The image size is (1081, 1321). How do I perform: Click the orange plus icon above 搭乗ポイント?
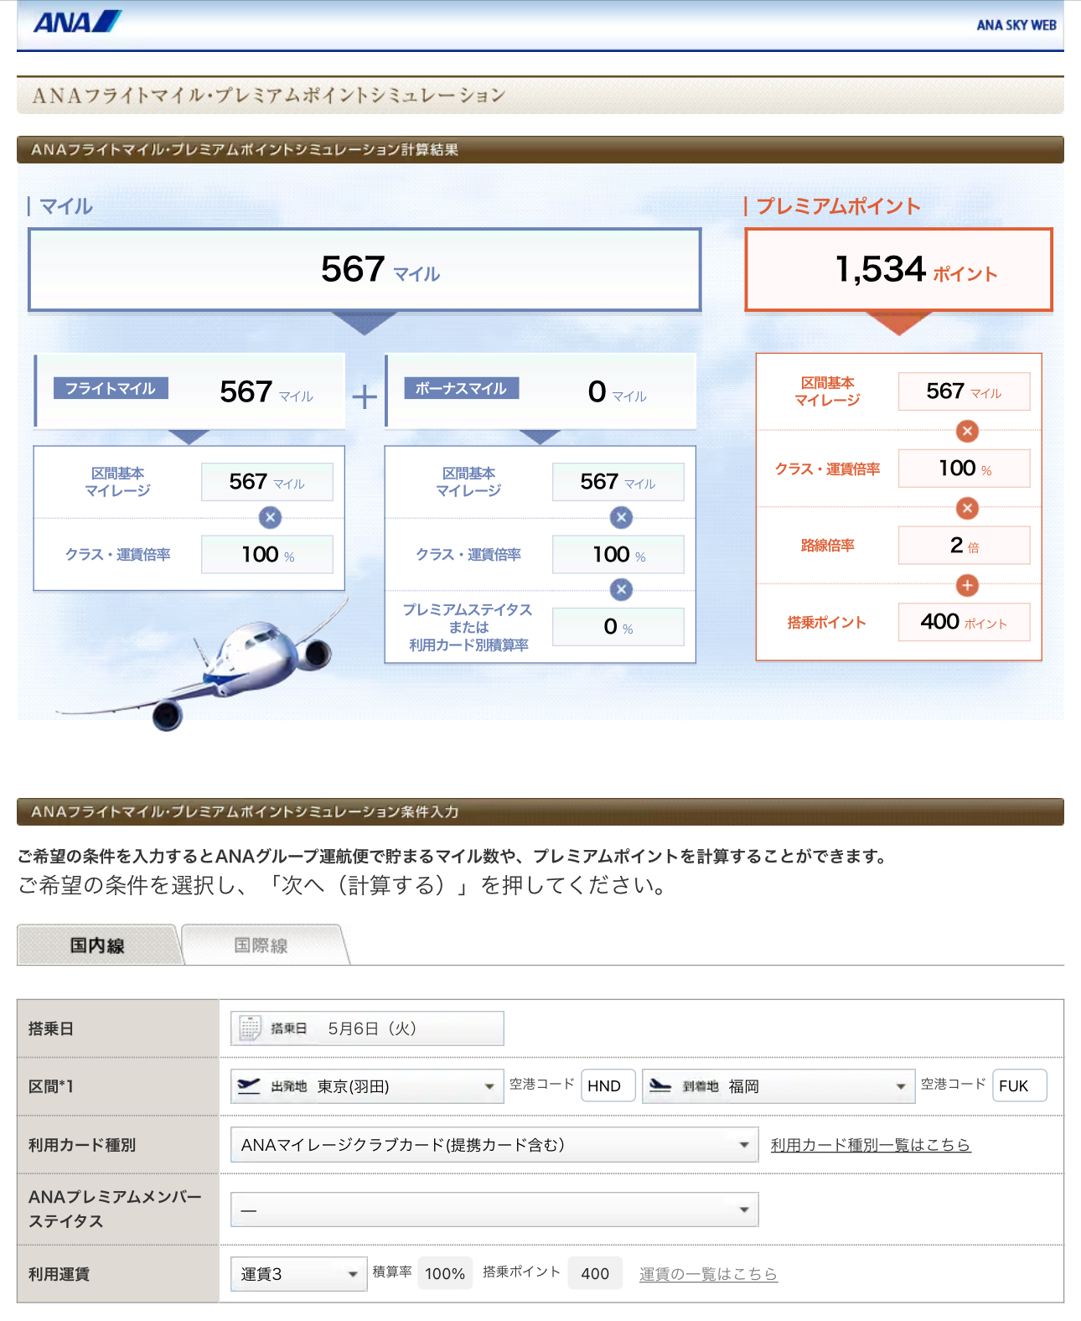click(967, 585)
